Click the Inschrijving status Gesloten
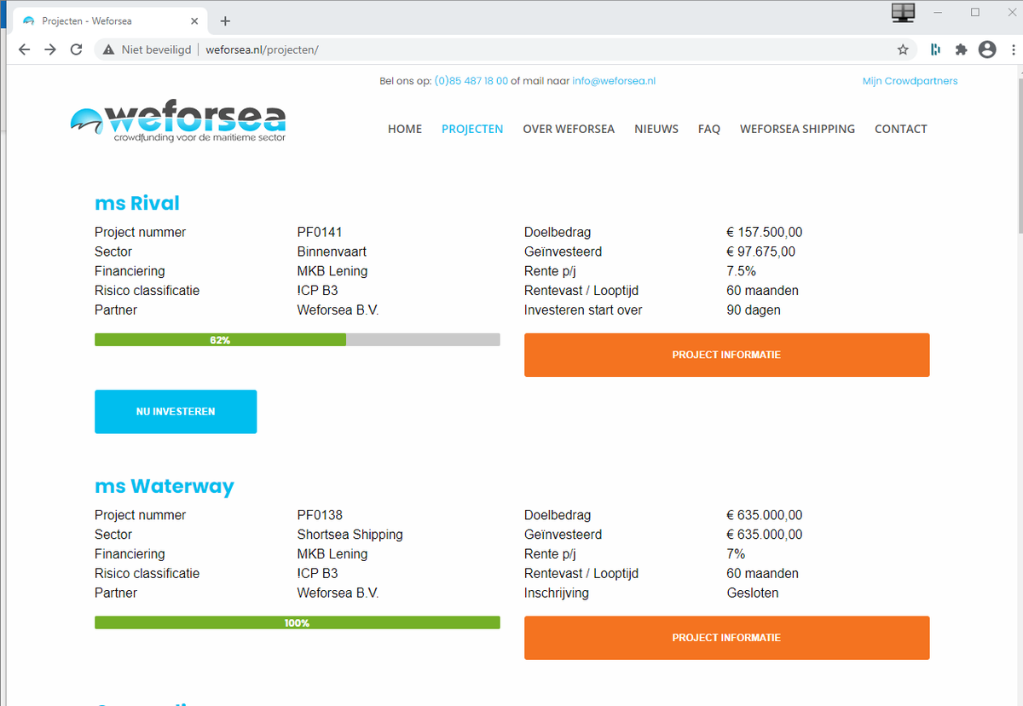 coord(753,593)
